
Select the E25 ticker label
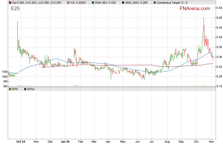(15, 9)
